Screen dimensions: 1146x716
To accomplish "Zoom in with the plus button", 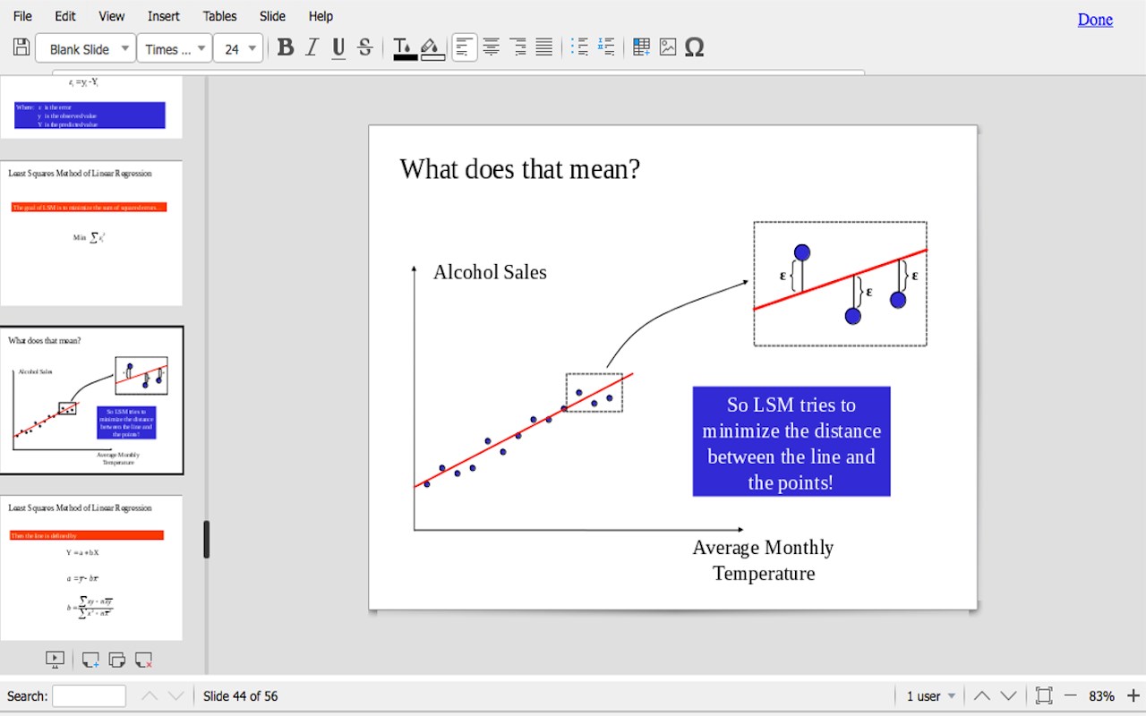I will (1133, 695).
